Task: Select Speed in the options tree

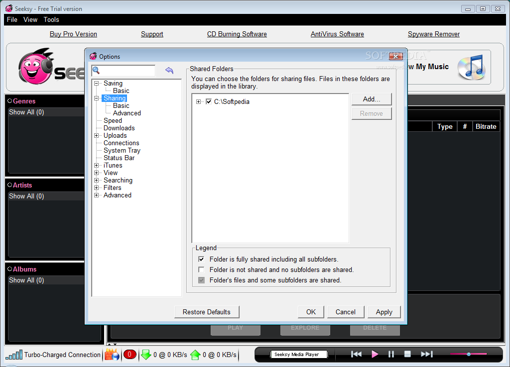Action: click(x=113, y=120)
